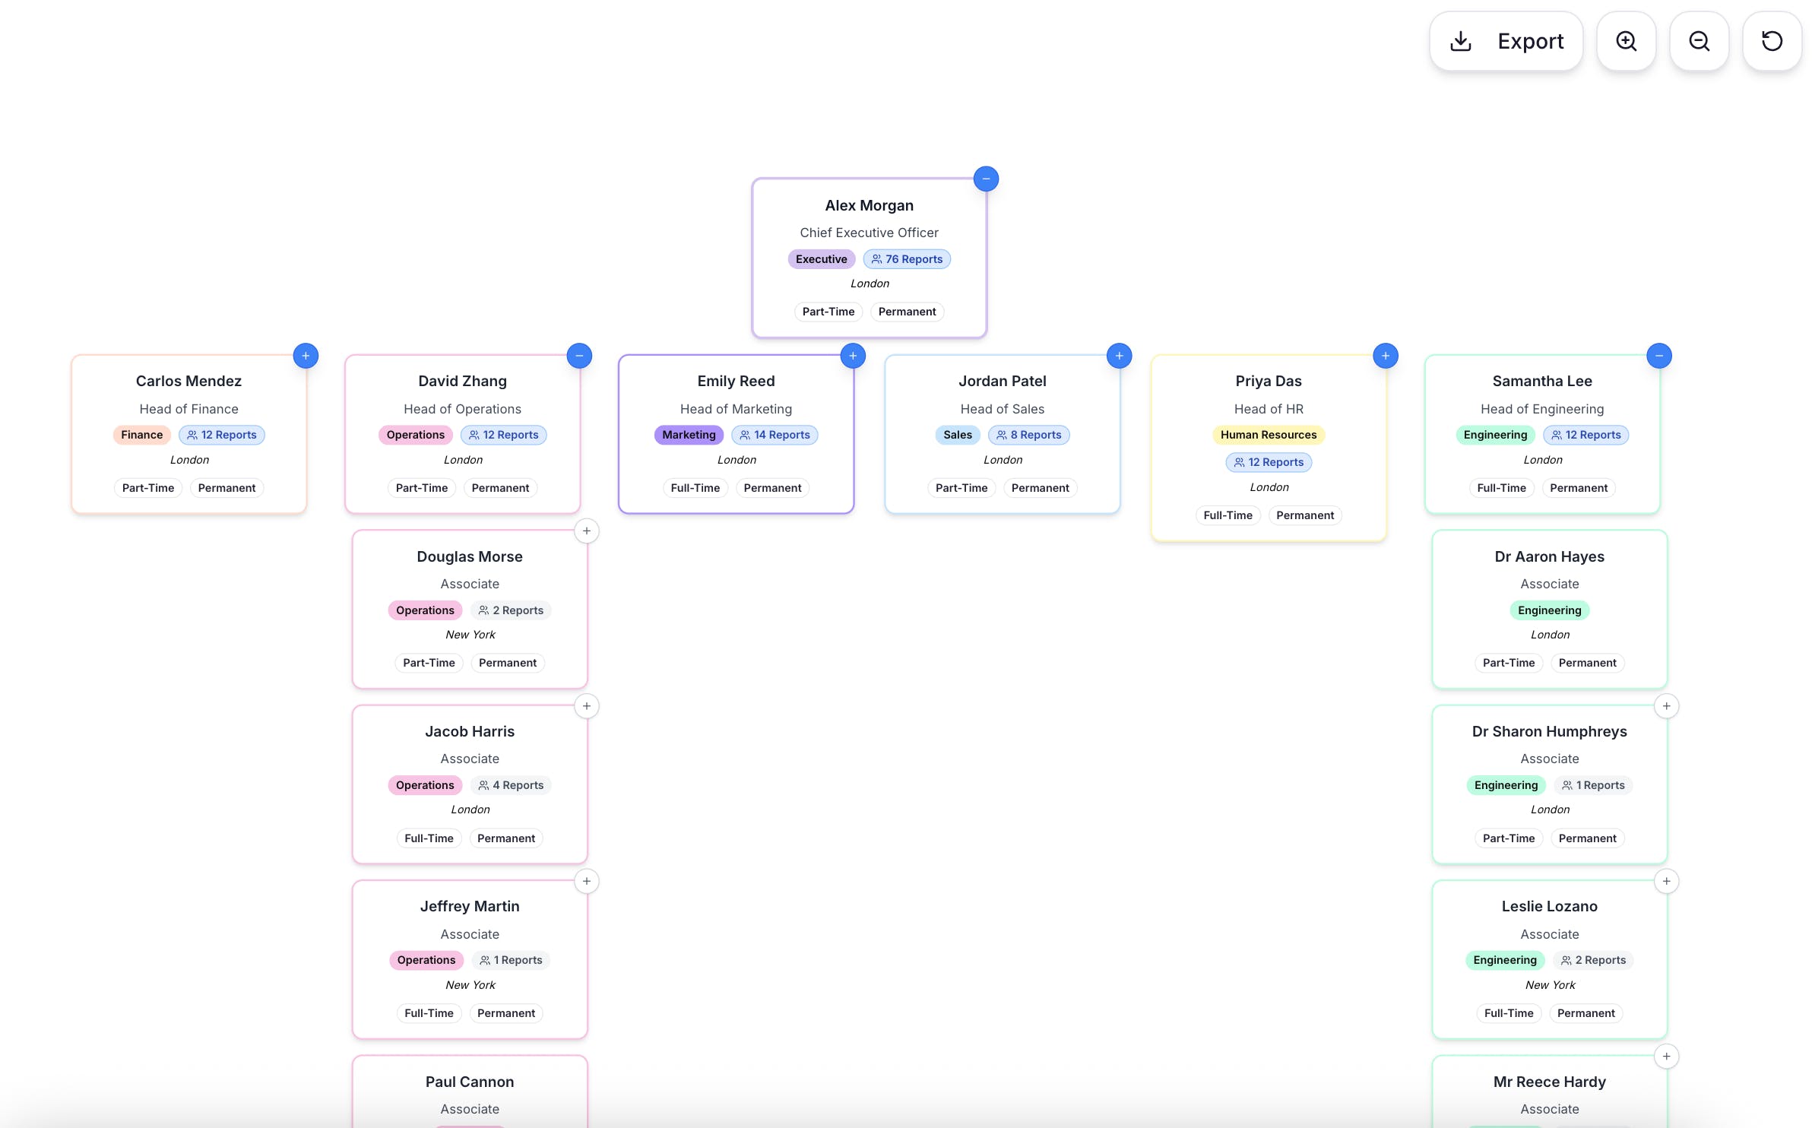The width and height of the screenshot is (1812, 1128).
Task: Open the Mr Reece Hardy card
Action: 1550,1092
